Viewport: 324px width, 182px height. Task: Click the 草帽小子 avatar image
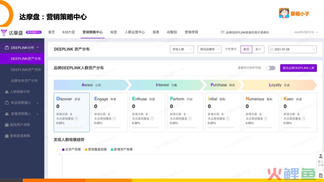[x=284, y=13]
